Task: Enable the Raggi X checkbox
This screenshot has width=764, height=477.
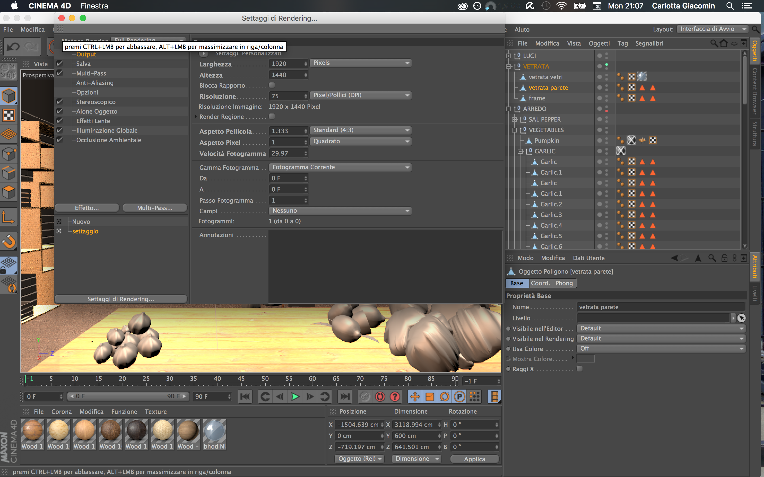Action: [580, 368]
